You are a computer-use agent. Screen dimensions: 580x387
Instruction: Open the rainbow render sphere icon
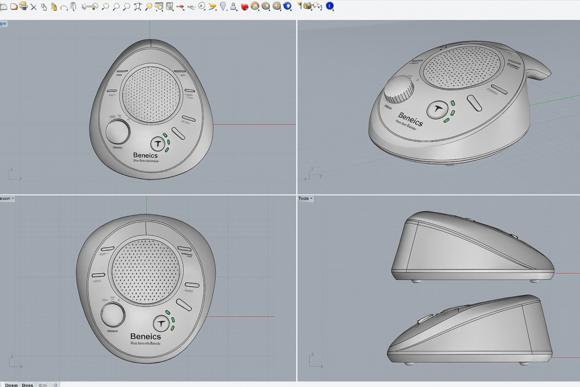coord(255,6)
